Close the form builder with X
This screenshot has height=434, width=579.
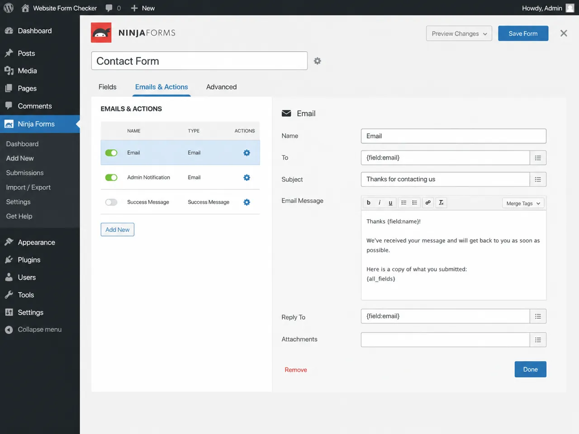click(564, 33)
